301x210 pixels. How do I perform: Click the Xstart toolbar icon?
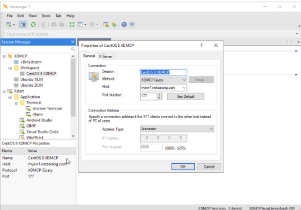pyautogui.click(x=106, y=24)
